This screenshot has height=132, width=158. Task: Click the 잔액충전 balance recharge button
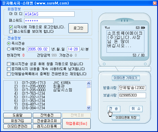[47, 115]
